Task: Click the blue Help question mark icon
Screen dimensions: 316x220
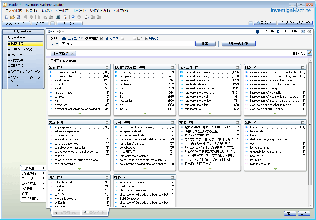Action: tap(73, 17)
